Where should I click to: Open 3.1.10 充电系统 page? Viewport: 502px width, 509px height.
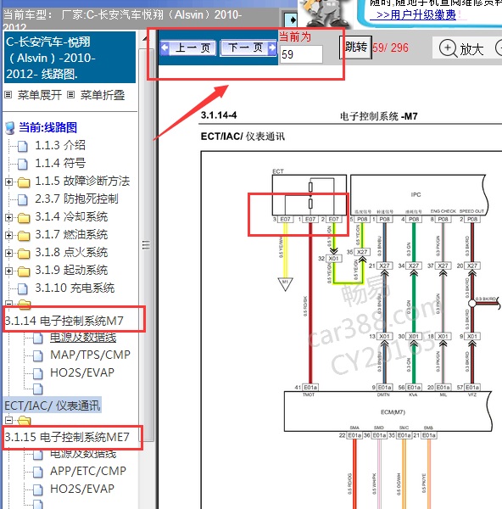click(75, 288)
